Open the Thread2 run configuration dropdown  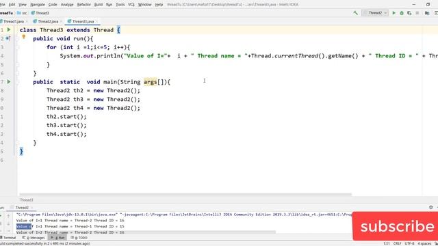[375, 13]
